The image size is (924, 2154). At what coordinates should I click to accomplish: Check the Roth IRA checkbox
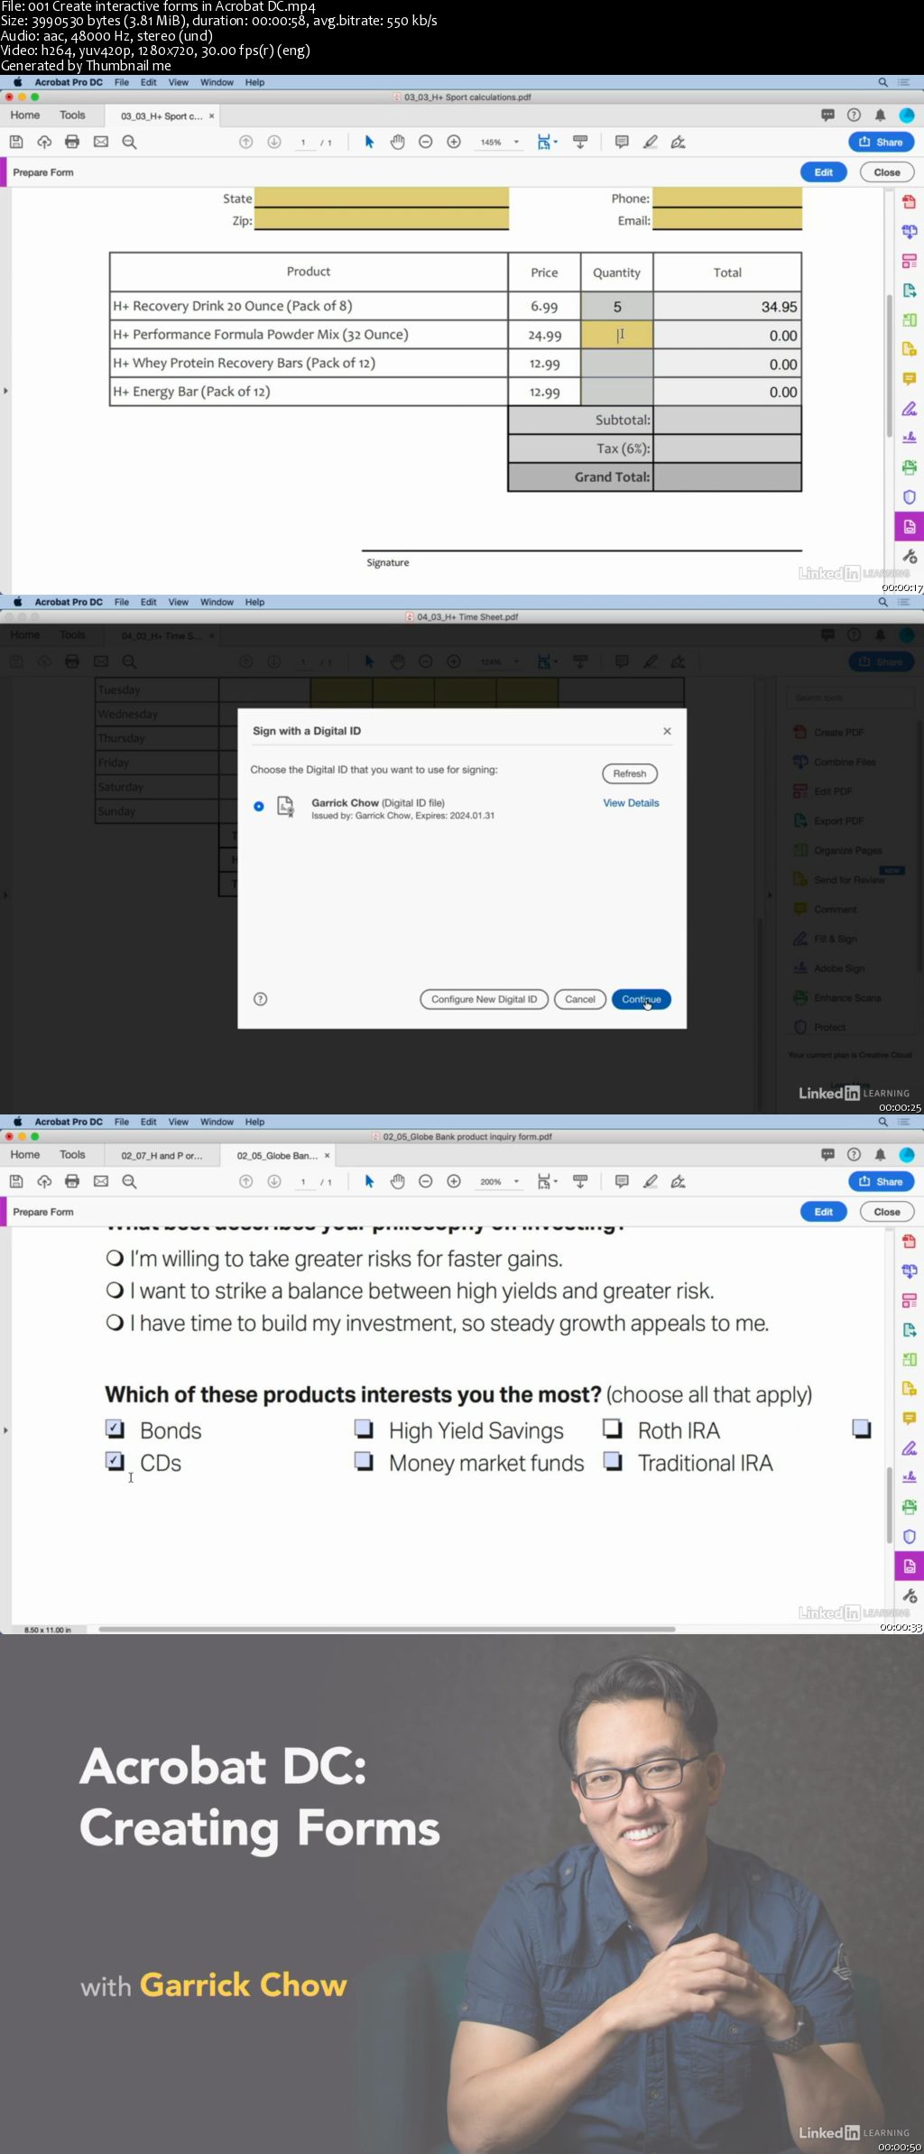tap(613, 1428)
